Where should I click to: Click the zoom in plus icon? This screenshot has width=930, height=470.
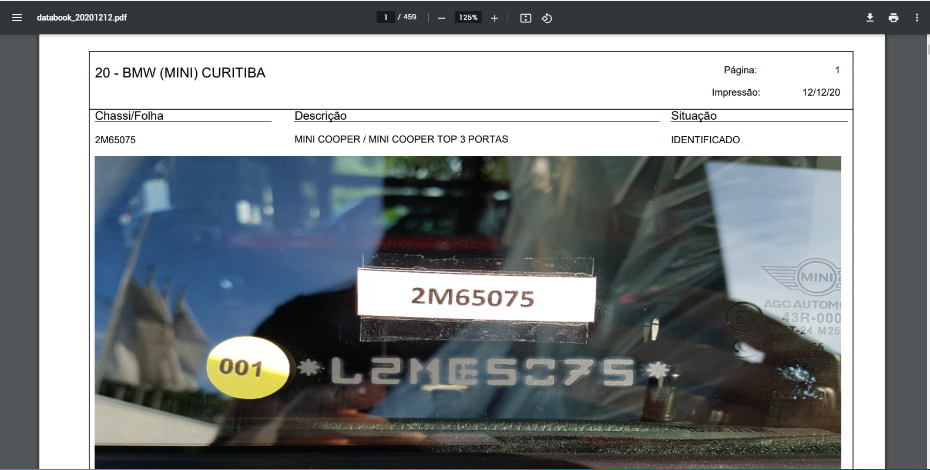495,18
